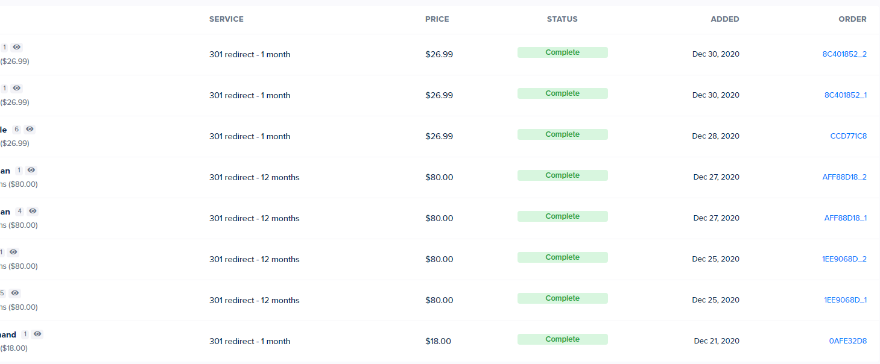Open order link 0AFE32D8
Screen dimensions: 880x364
[848, 341]
